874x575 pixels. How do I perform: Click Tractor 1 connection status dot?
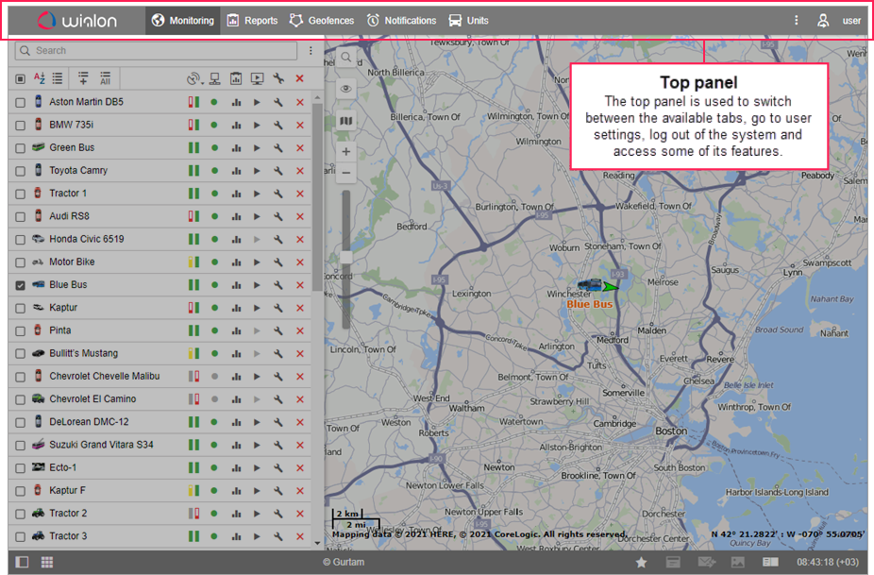coord(214,194)
